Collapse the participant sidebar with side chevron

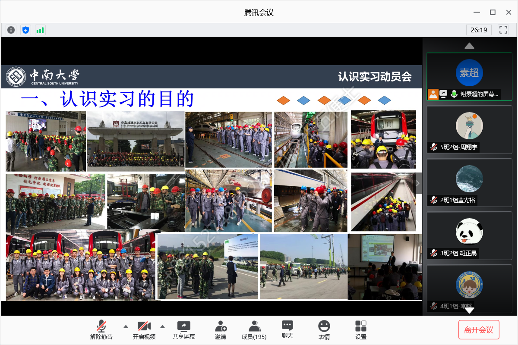tap(417, 183)
